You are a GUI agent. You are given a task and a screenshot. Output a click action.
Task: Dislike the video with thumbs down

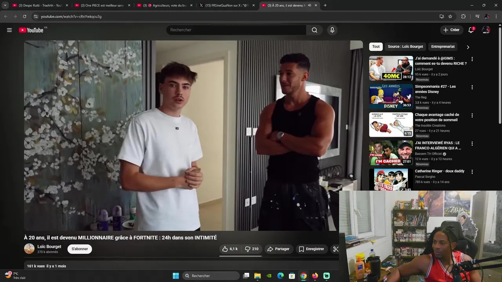pos(251,249)
